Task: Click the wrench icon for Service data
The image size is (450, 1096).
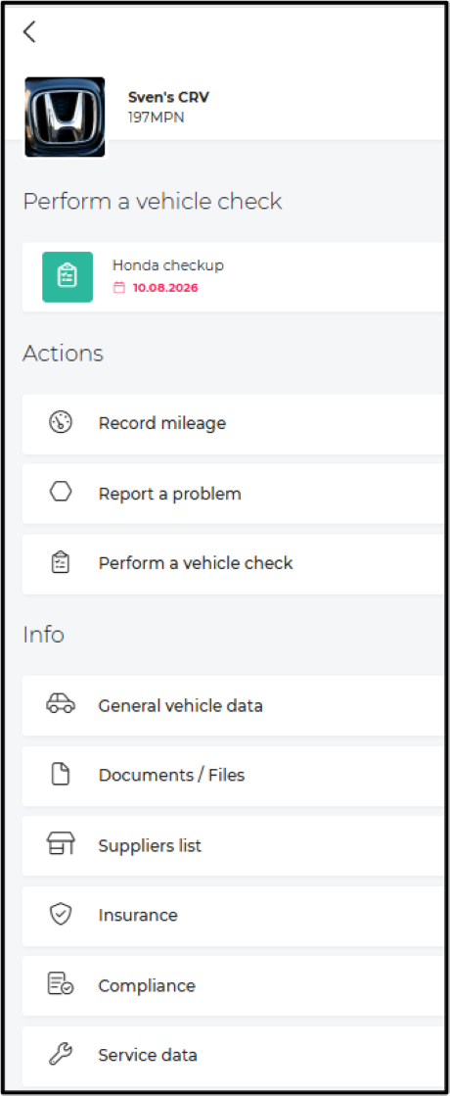Action: pos(61,1054)
